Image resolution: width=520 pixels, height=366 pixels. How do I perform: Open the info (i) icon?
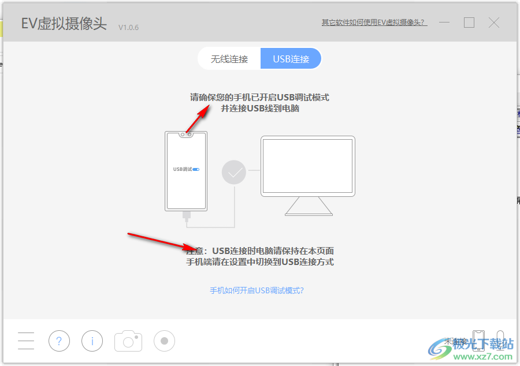click(x=92, y=341)
